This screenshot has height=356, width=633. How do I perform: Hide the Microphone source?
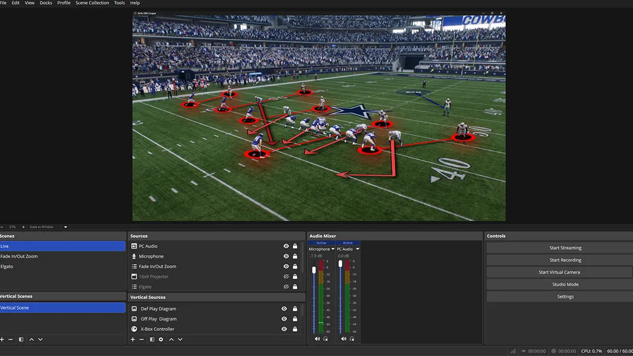pos(286,256)
